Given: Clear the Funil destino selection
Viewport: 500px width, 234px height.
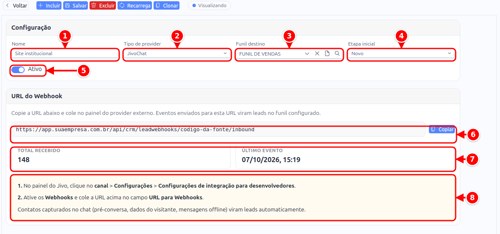Looking at the screenshot, I should pyautogui.click(x=317, y=54).
